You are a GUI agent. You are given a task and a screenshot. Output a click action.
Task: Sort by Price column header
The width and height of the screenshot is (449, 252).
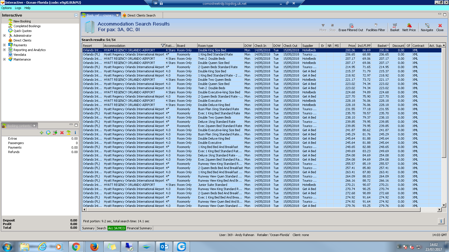point(348,45)
